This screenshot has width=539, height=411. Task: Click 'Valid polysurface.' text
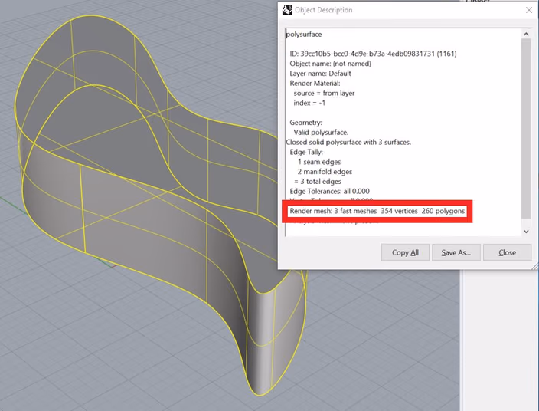point(321,132)
